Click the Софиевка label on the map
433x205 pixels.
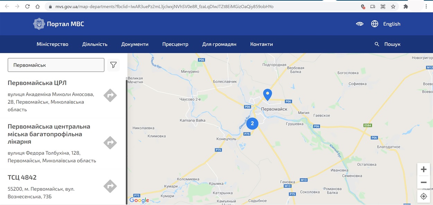point(357,84)
